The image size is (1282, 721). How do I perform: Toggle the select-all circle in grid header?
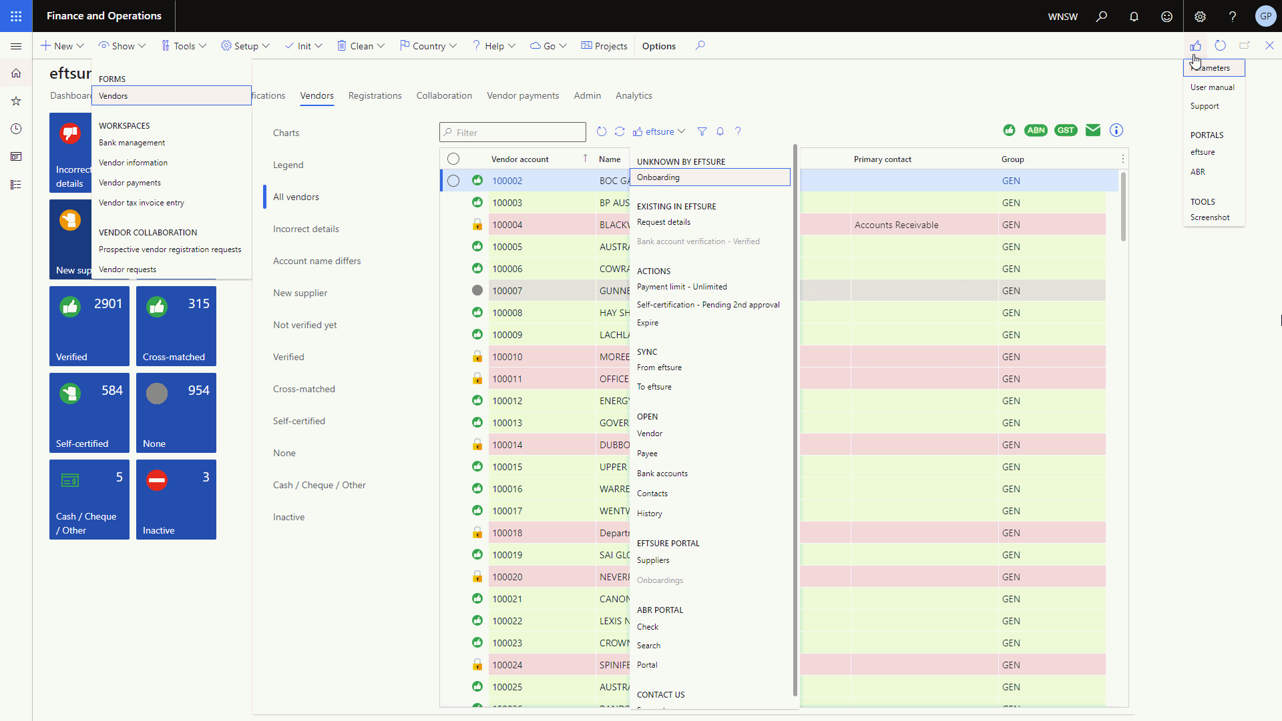[453, 159]
